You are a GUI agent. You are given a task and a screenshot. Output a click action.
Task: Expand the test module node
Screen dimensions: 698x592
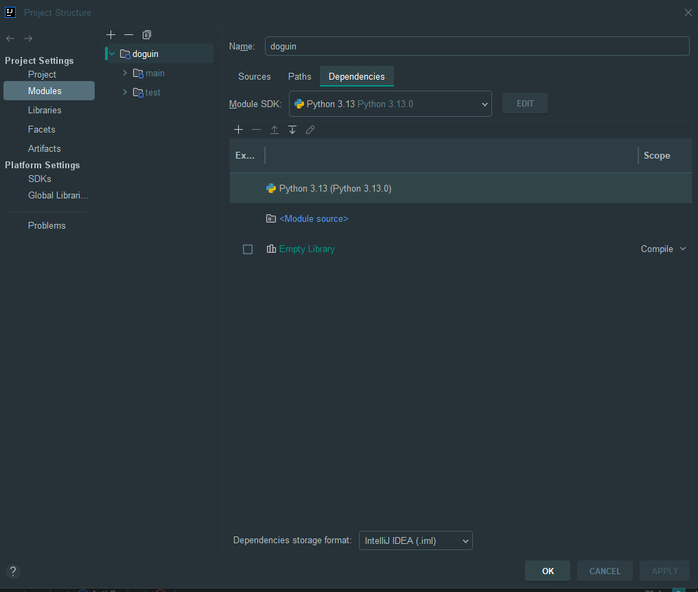tap(125, 92)
